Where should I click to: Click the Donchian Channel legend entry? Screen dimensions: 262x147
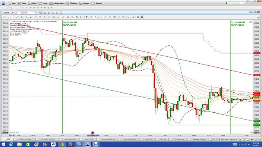(19, 25)
